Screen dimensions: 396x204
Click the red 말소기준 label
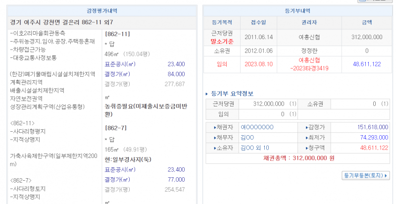(x=222, y=42)
